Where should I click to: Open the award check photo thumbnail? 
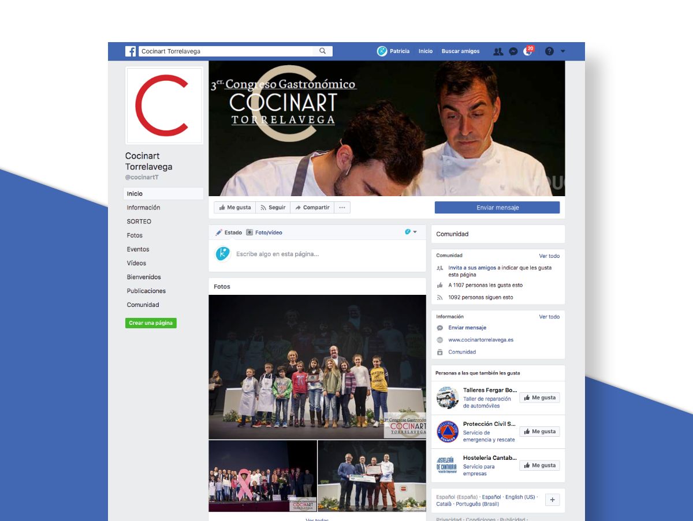point(372,476)
